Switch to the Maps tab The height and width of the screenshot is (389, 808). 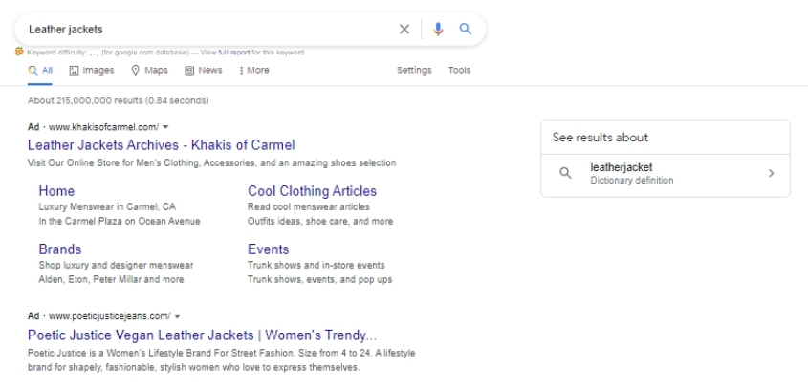149,70
